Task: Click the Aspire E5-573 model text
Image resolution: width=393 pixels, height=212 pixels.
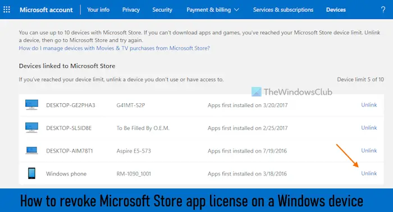Action: click(x=134, y=151)
